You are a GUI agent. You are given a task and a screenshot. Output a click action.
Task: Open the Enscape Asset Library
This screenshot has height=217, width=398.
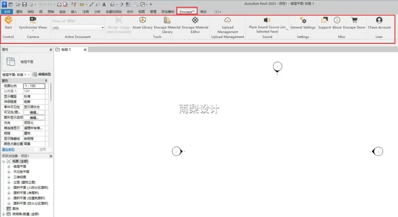142,23
